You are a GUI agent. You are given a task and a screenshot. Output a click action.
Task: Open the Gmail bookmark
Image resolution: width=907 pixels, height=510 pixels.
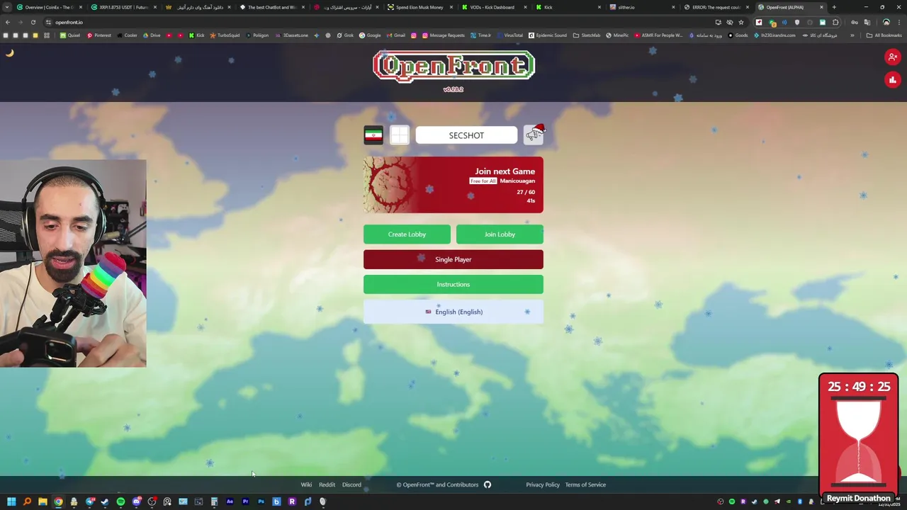tap(396, 35)
